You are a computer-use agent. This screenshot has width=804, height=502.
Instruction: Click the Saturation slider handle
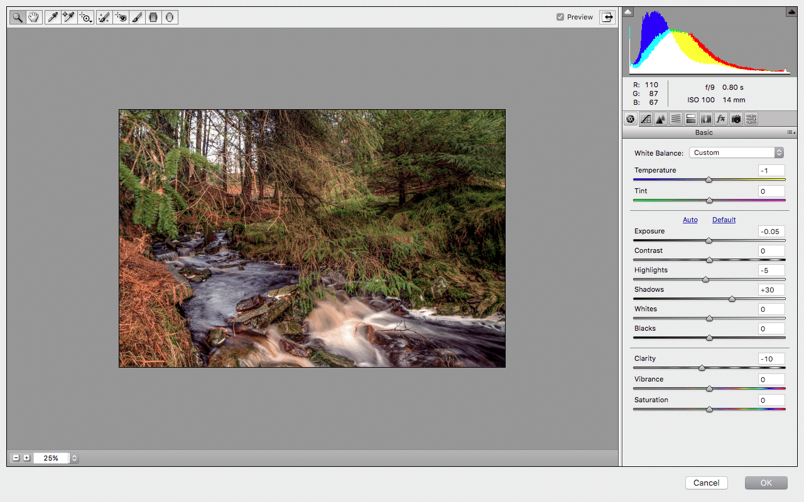709,409
